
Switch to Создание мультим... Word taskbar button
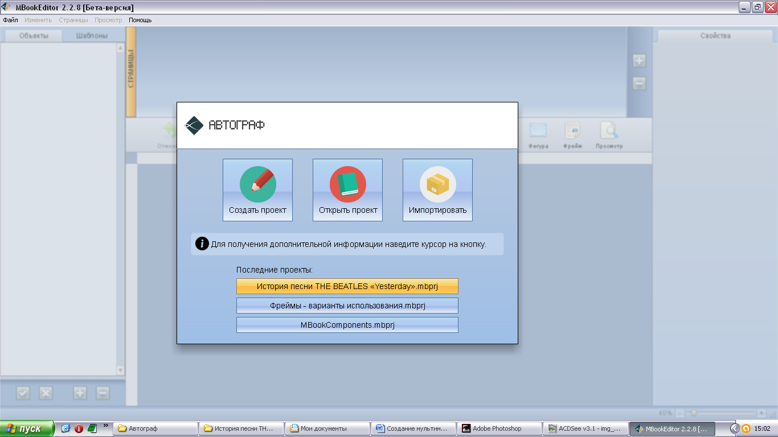pos(414,428)
